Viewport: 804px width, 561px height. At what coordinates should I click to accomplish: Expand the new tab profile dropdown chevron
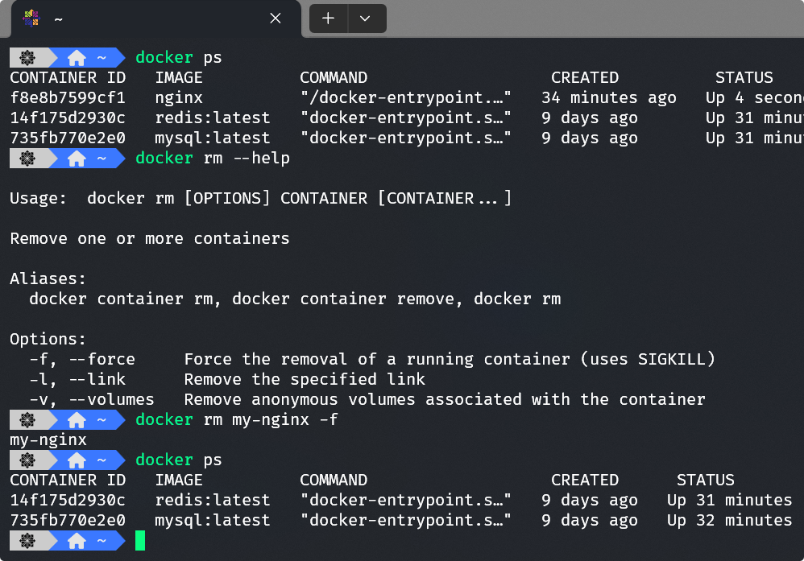click(365, 19)
